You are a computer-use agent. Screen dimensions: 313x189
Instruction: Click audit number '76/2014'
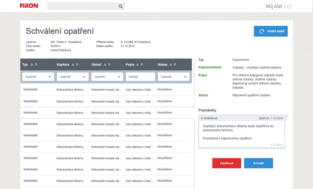55,46
